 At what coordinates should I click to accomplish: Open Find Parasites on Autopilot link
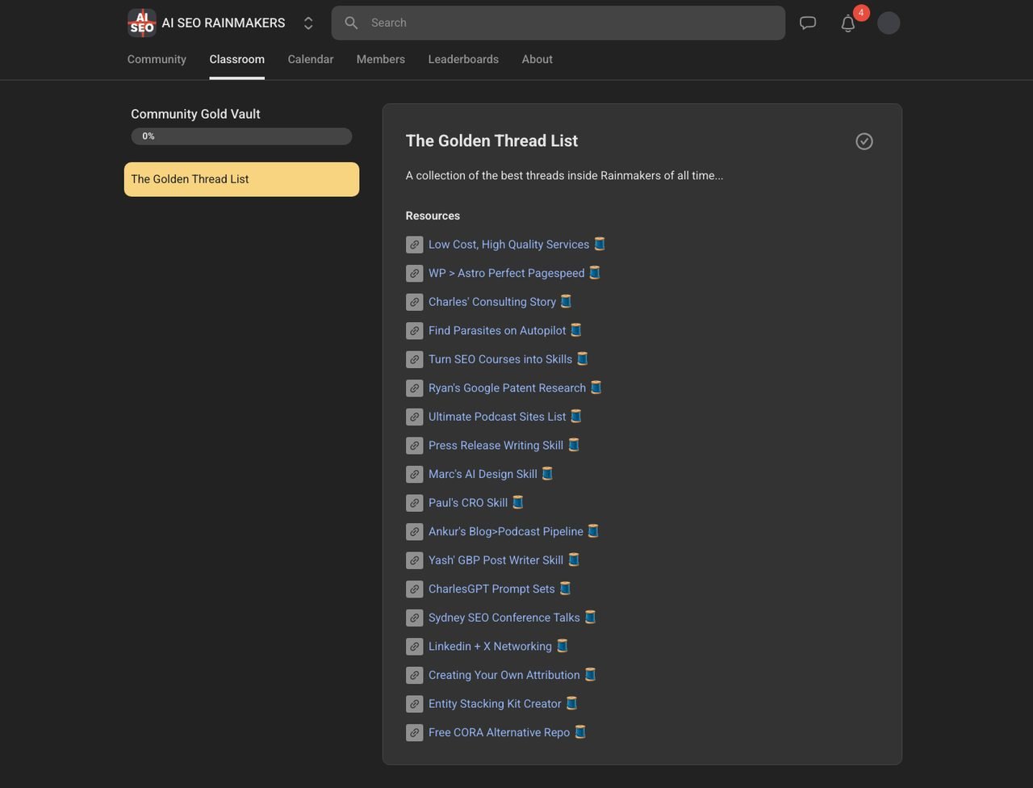[504, 330]
